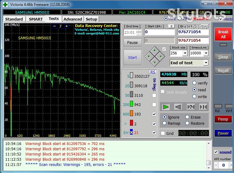The height and width of the screenshot is (173, 234).
Task: Select the verify radio option
Action: click(x=194, y=83)
